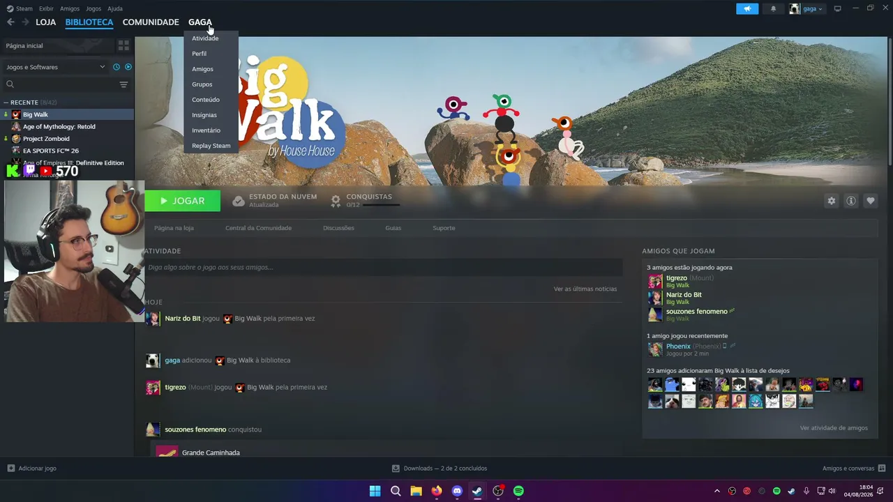Click Ver as últimas notícias

tap(585, 289)
